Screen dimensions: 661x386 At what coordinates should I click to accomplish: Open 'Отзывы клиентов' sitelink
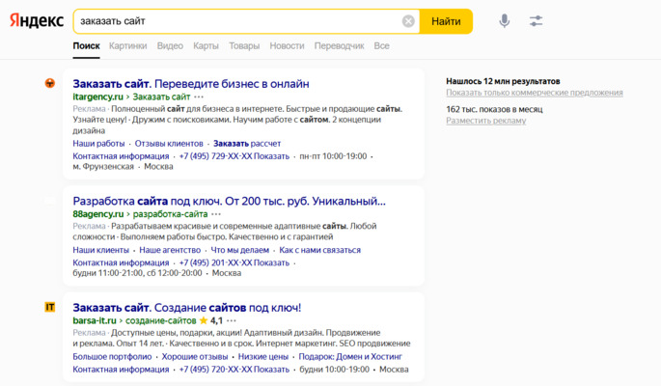click(169, 144)
